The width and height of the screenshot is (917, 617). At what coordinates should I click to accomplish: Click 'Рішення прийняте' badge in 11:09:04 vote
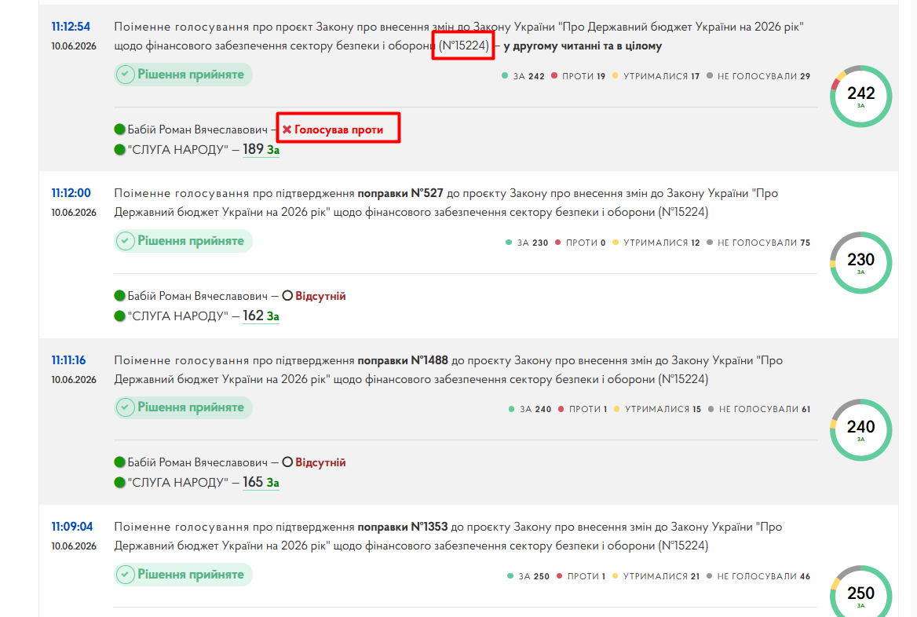tap(183, 575)
